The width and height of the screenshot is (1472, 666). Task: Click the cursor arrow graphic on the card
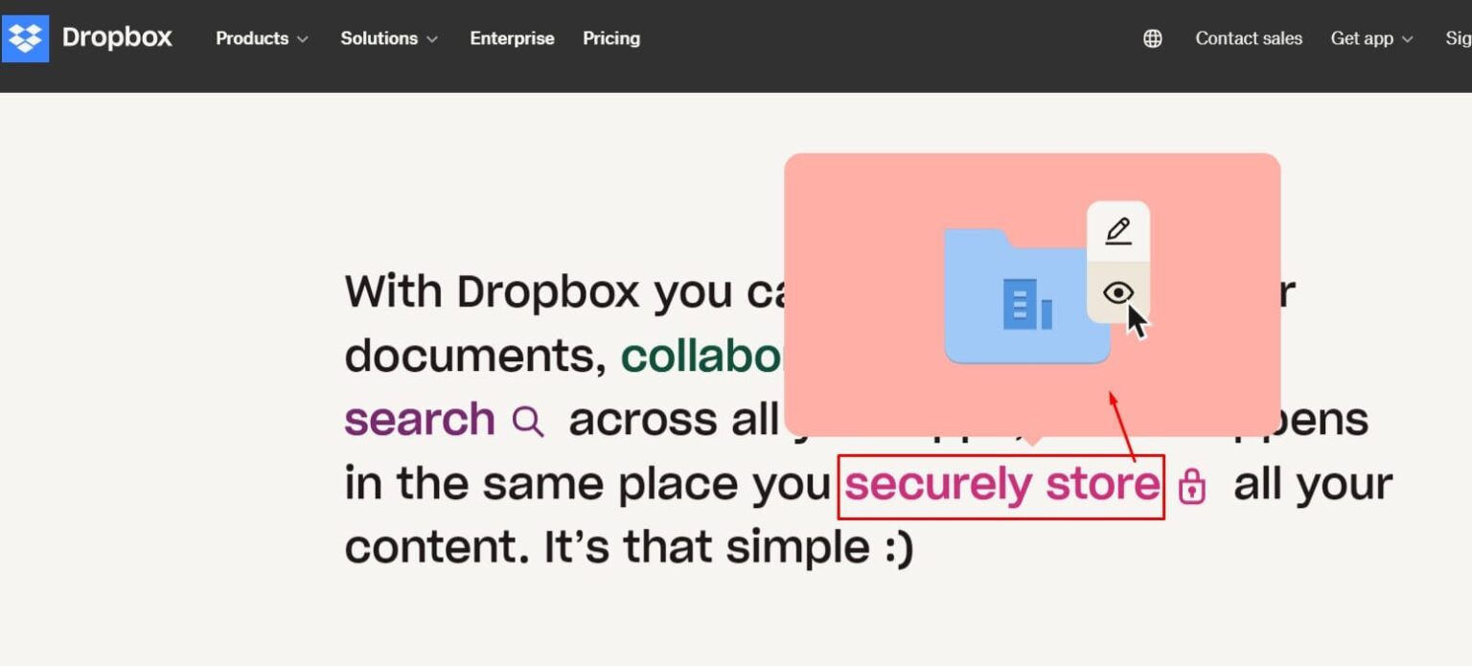[1135, 316]
